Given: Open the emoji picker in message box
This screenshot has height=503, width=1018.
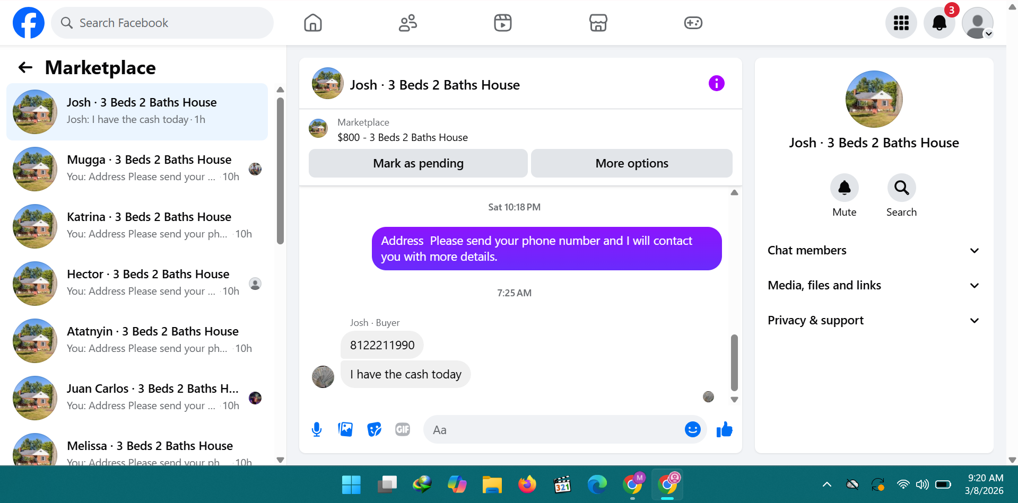Looking at the screenshot, I should point(693,429).
